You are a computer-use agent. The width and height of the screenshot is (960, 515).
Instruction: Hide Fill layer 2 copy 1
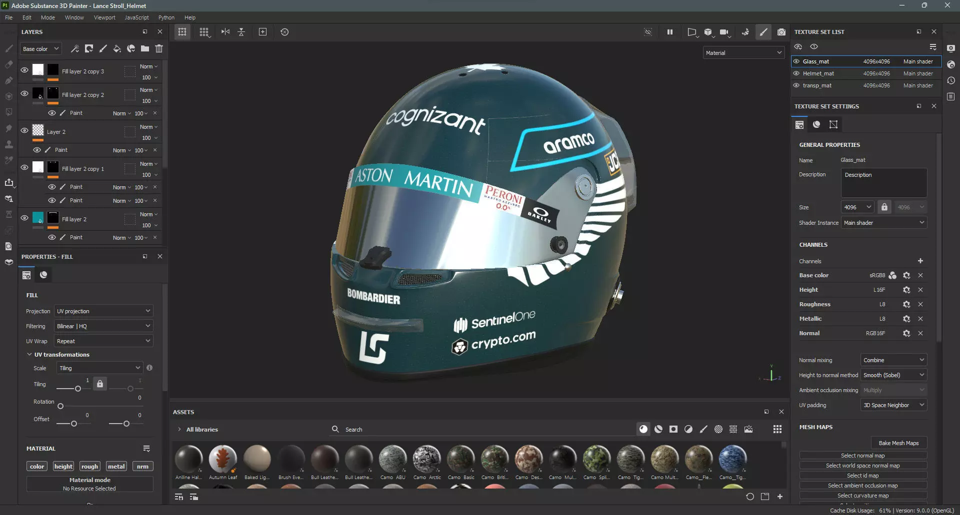[x=24, y=167]
